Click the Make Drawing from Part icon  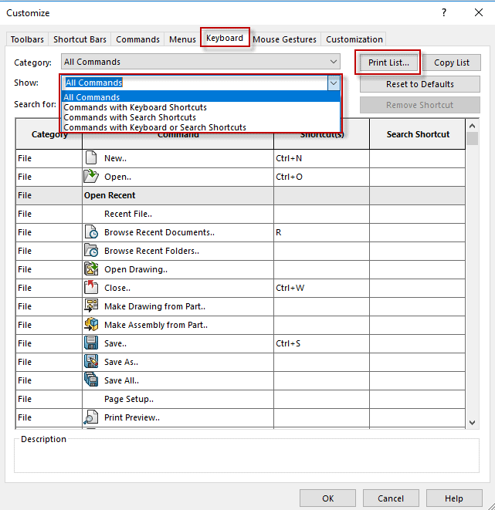tap(91, 306)
